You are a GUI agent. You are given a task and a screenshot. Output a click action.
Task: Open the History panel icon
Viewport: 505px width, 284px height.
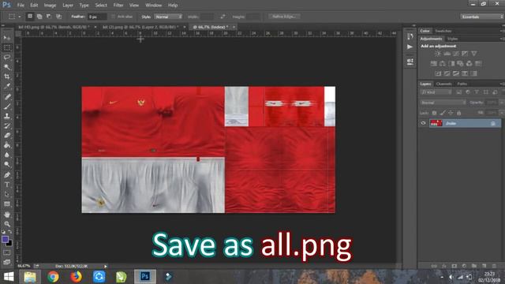[x=410, y=36]
